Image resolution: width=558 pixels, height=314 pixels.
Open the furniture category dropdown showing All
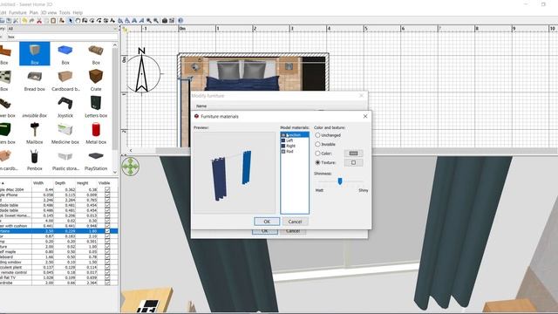coord(62,29)
